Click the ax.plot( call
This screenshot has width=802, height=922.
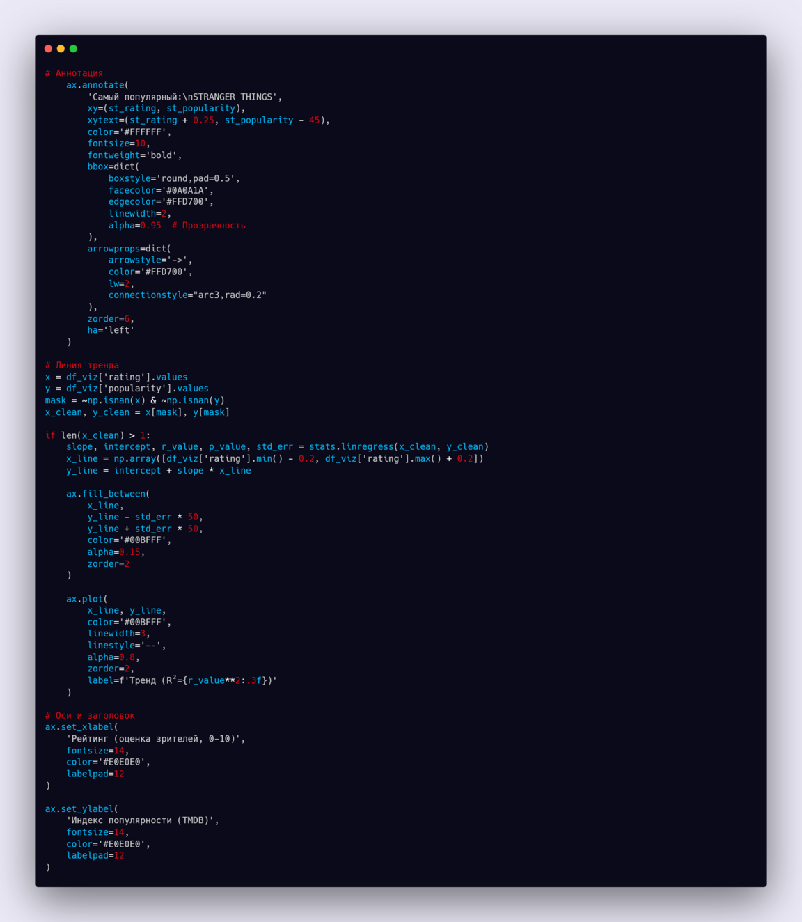click(x=86, y=599)
